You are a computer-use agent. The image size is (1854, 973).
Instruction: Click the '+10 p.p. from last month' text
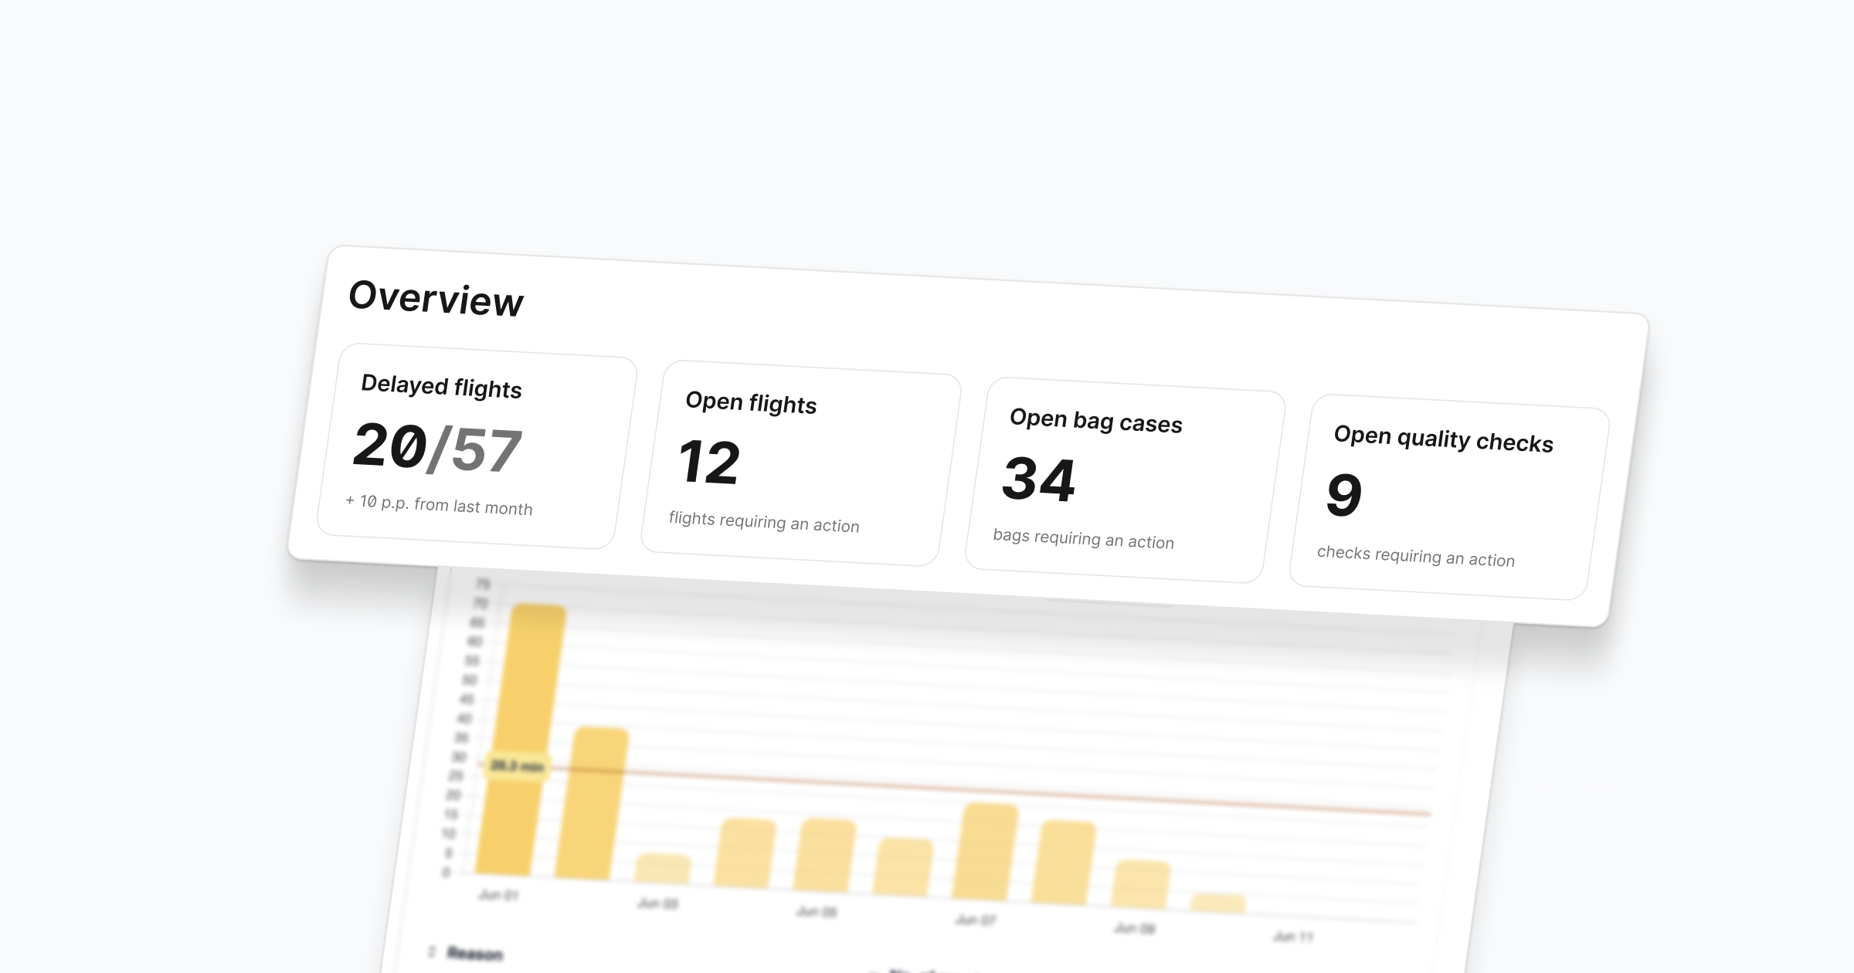439,505
